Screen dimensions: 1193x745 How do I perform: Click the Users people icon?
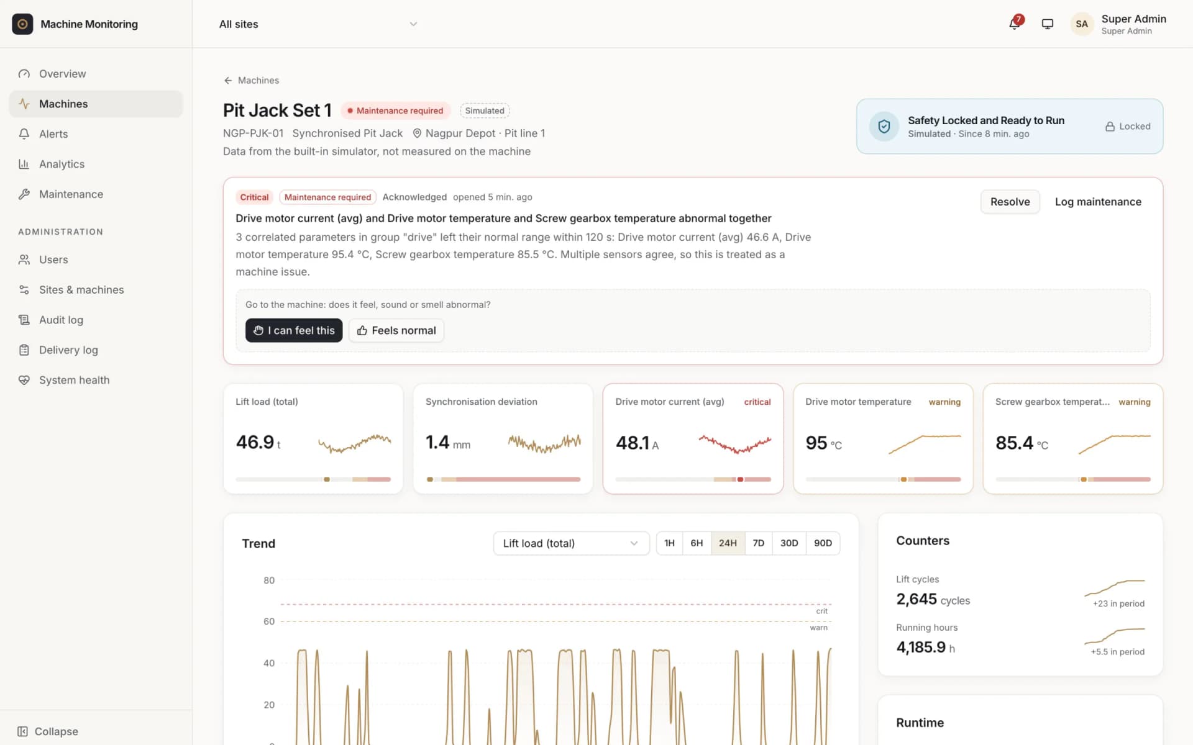24,260
